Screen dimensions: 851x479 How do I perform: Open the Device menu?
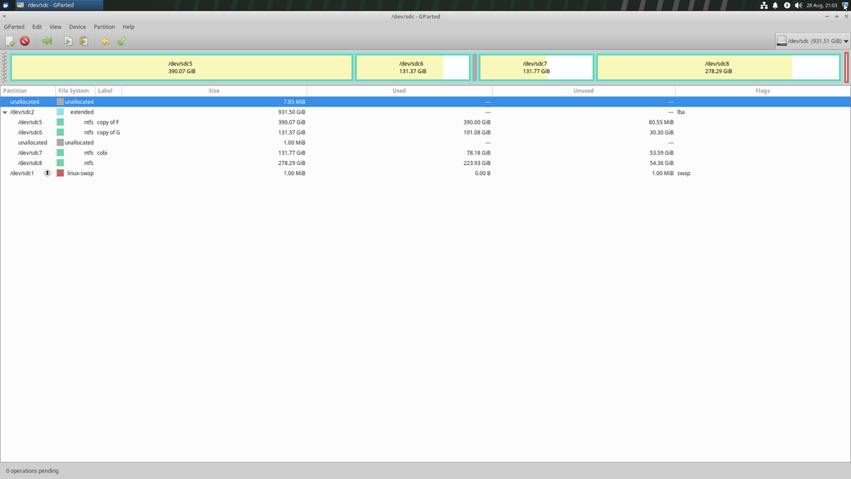(77, 27)
